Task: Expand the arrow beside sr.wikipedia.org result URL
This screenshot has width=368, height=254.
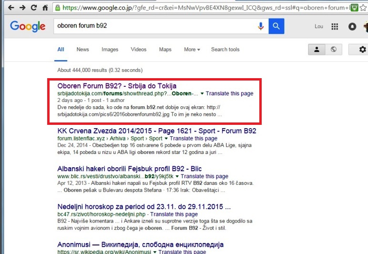Action: (x=155, y=252)
